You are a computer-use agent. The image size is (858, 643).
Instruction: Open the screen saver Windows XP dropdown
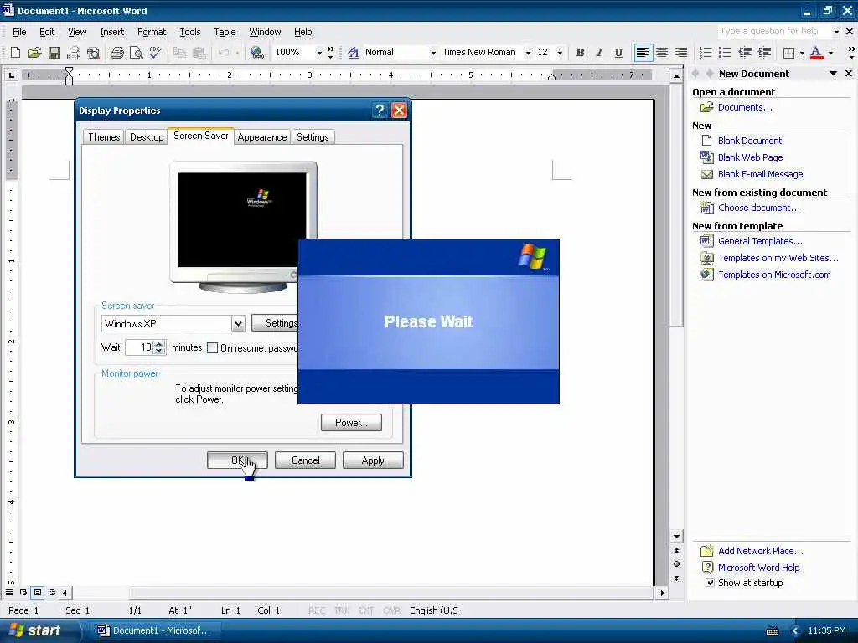[x=238, y=324]
